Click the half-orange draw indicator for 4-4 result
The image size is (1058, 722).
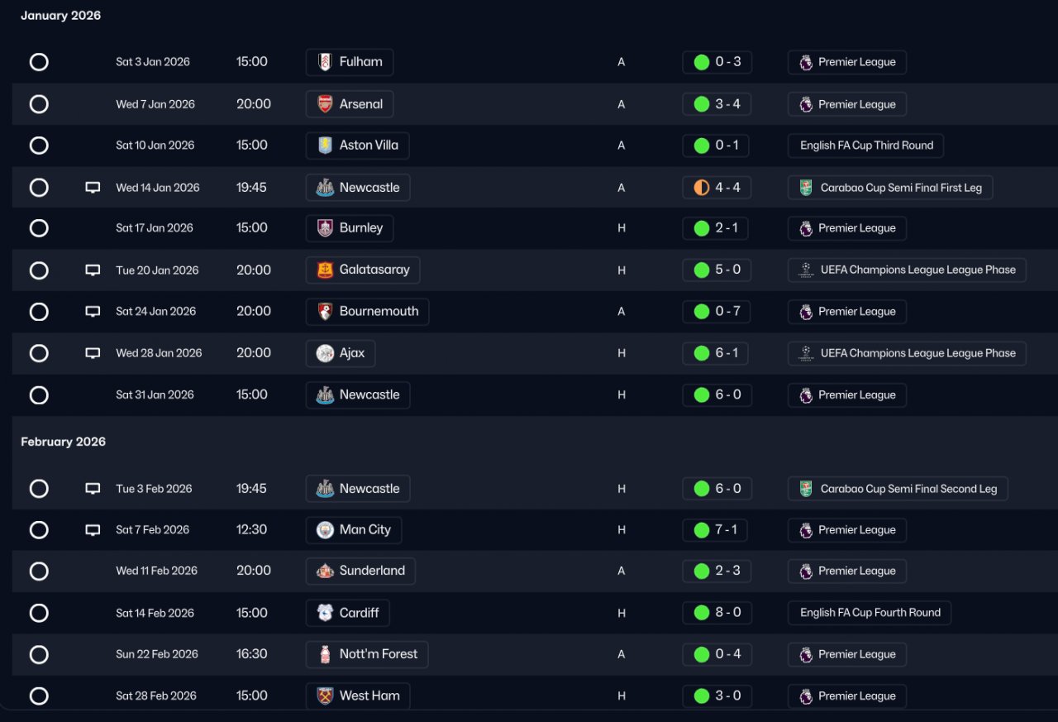pyautogui.click(x=701, y=188)
